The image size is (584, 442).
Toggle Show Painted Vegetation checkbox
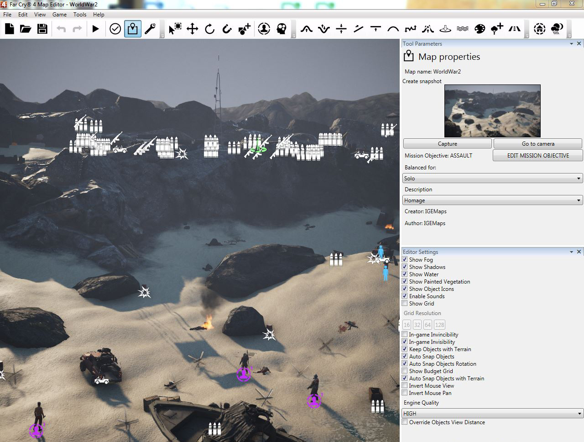coord(405,281)
